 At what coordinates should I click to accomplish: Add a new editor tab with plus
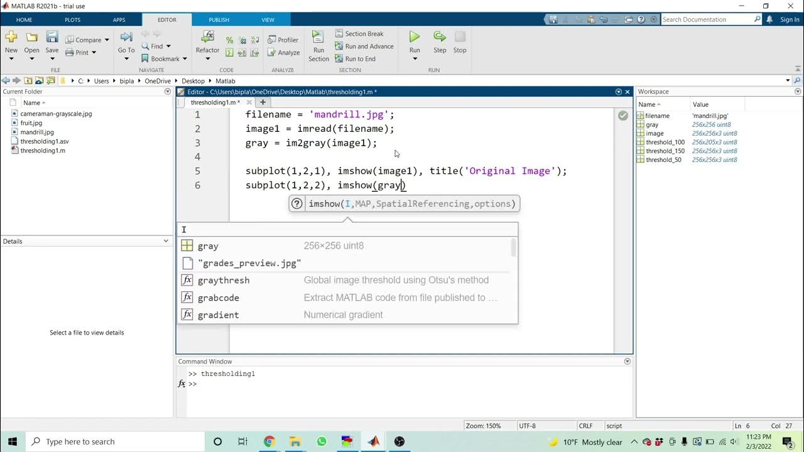click(263, 102)
